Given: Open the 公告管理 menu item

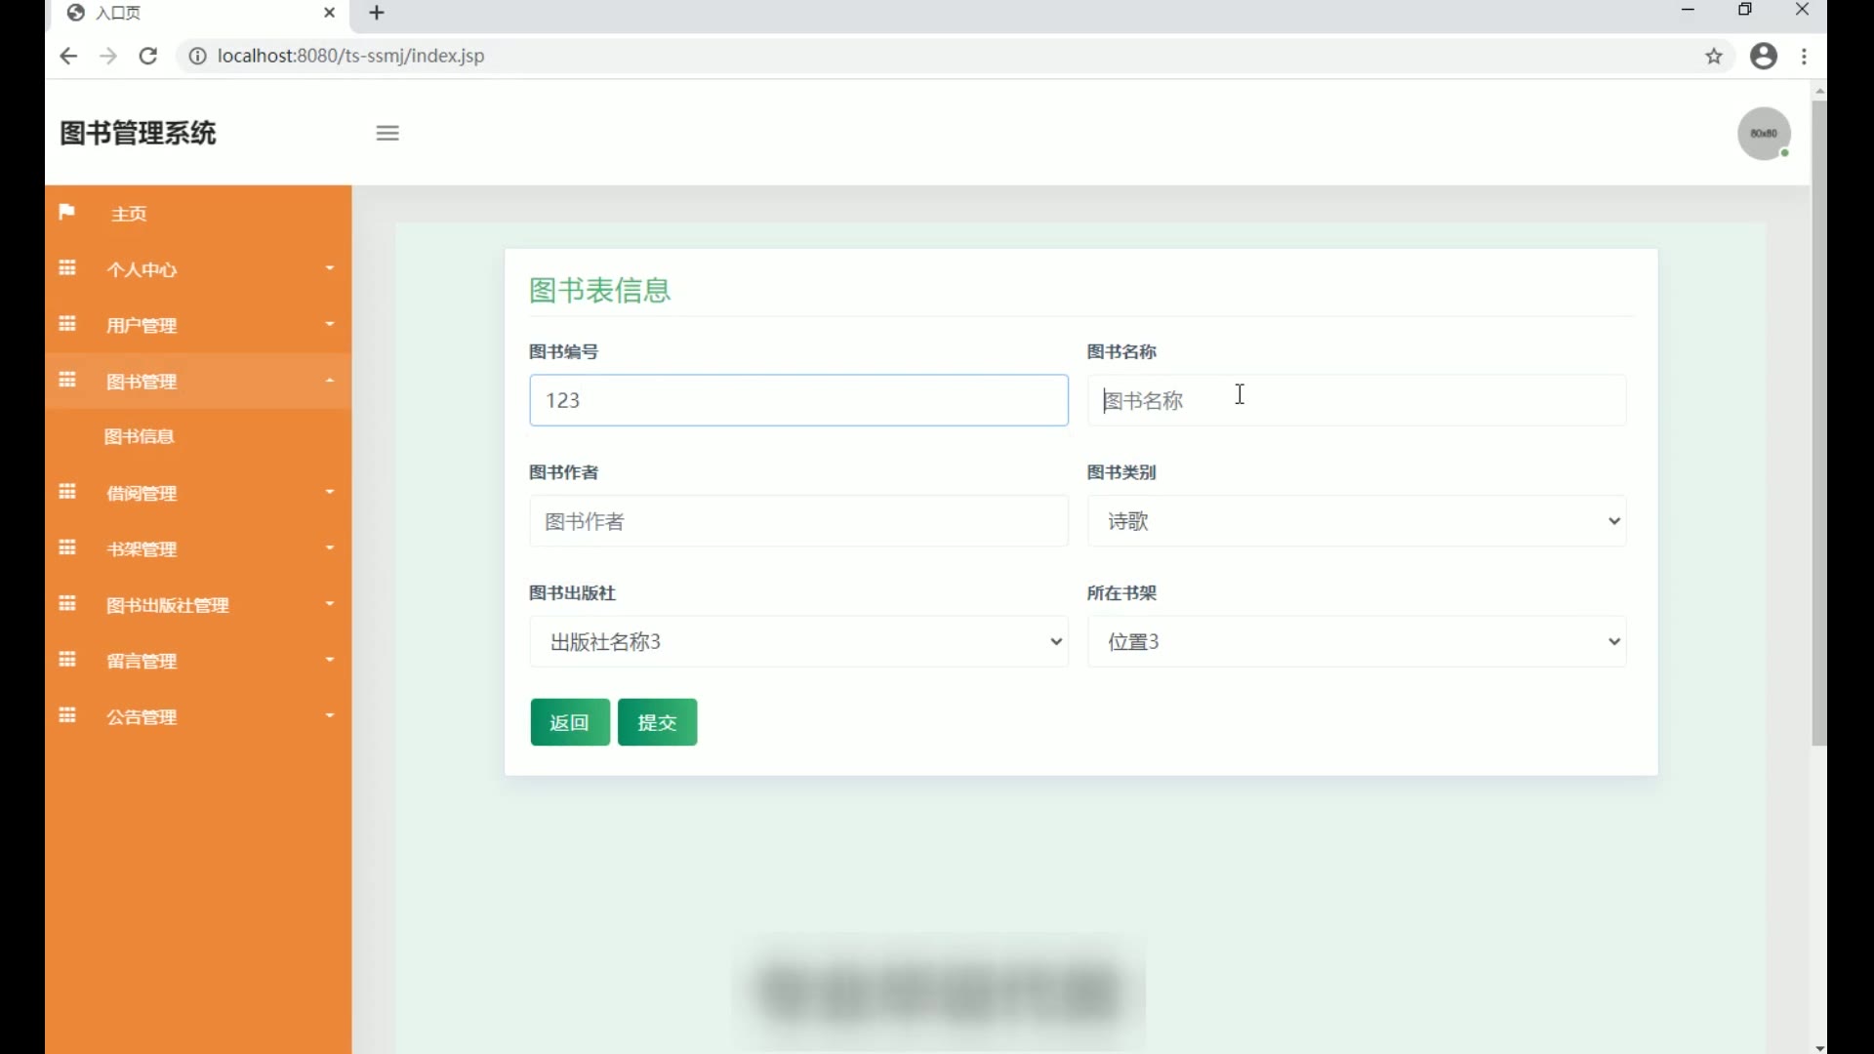Looking at the screenshot, I should [143, 717].
